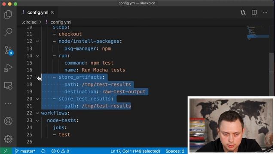Open the Remote Explorer icon
The width and height of the screenshot is (275, 154).
tap(8, 86)
